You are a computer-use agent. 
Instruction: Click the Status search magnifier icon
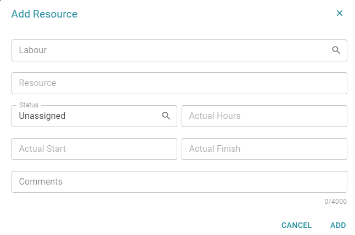pos(166,116)
